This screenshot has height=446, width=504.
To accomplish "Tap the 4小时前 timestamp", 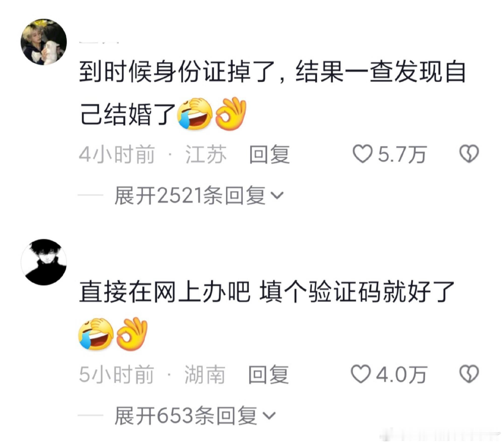I will click(116, 154).
